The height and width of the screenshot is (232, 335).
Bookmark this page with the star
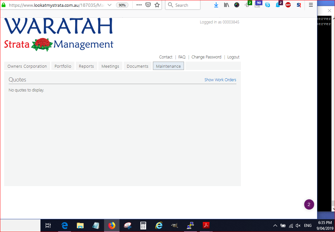157,5
